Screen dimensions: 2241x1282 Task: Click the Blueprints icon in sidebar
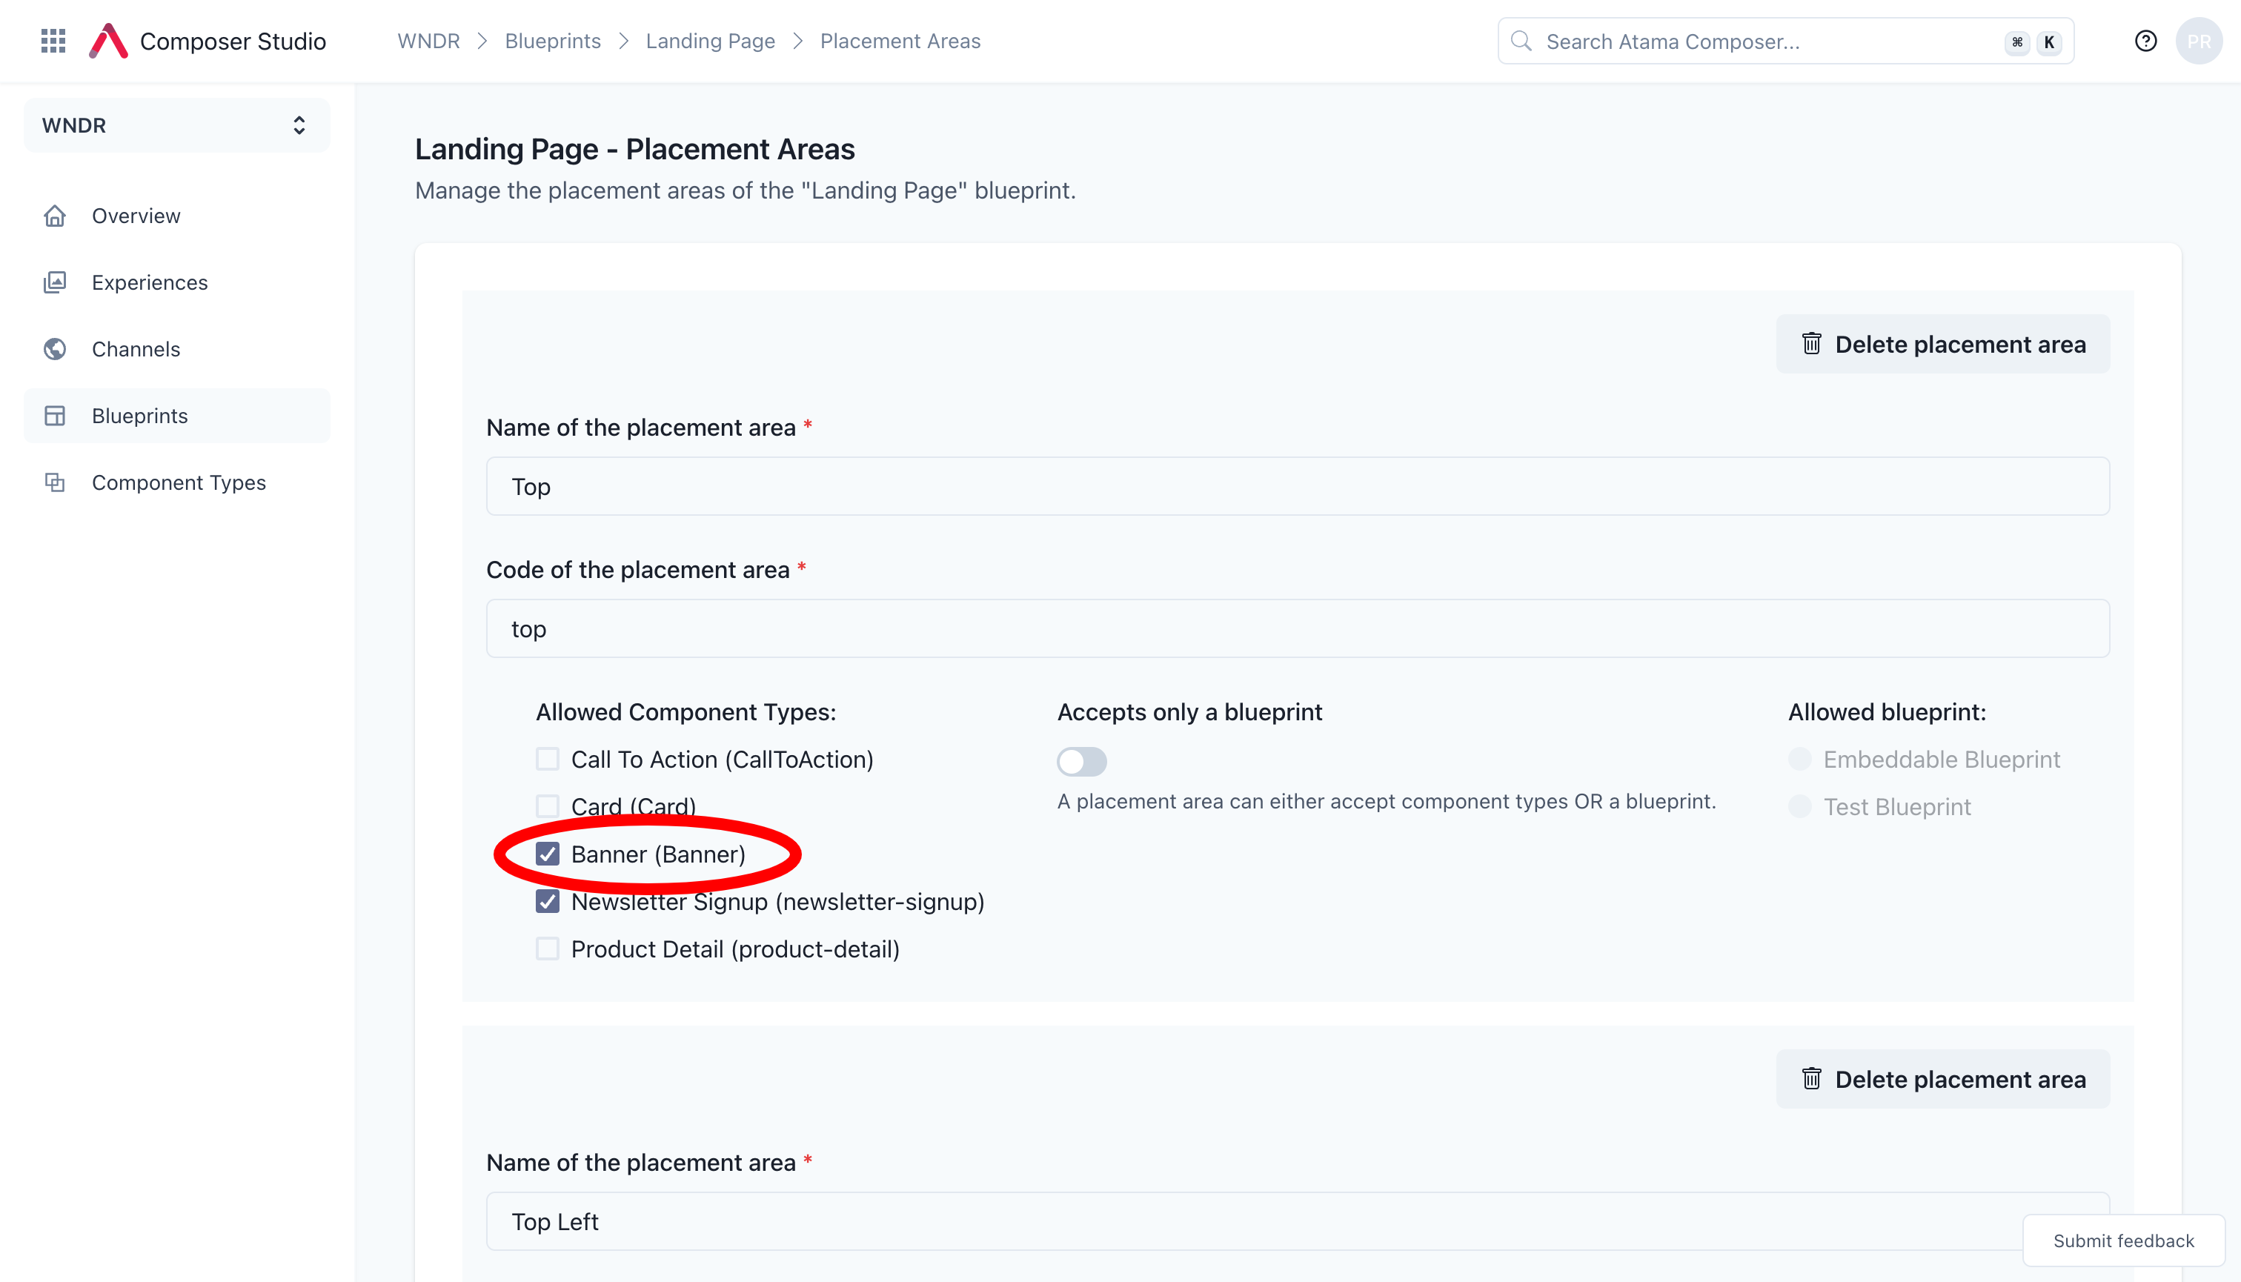(x=56, y=416)
